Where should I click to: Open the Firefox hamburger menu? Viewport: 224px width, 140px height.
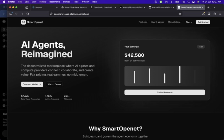click(220, 14)
